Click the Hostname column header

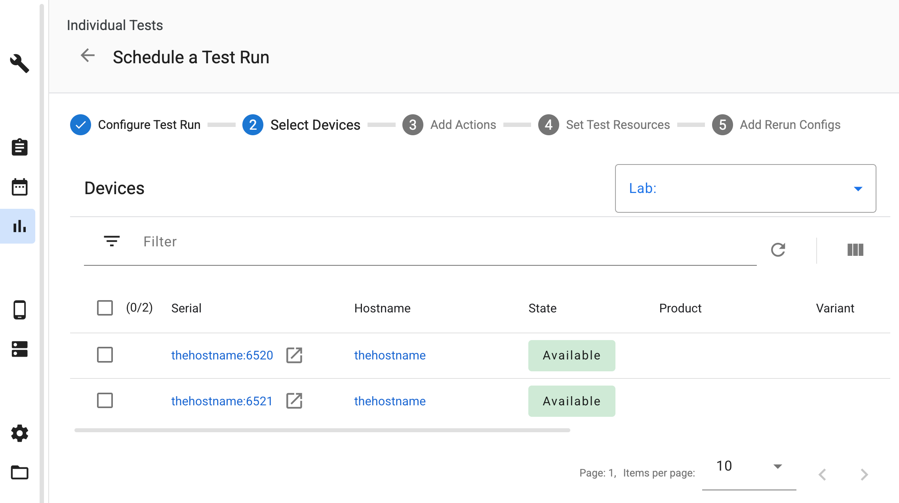pos(382,308)
